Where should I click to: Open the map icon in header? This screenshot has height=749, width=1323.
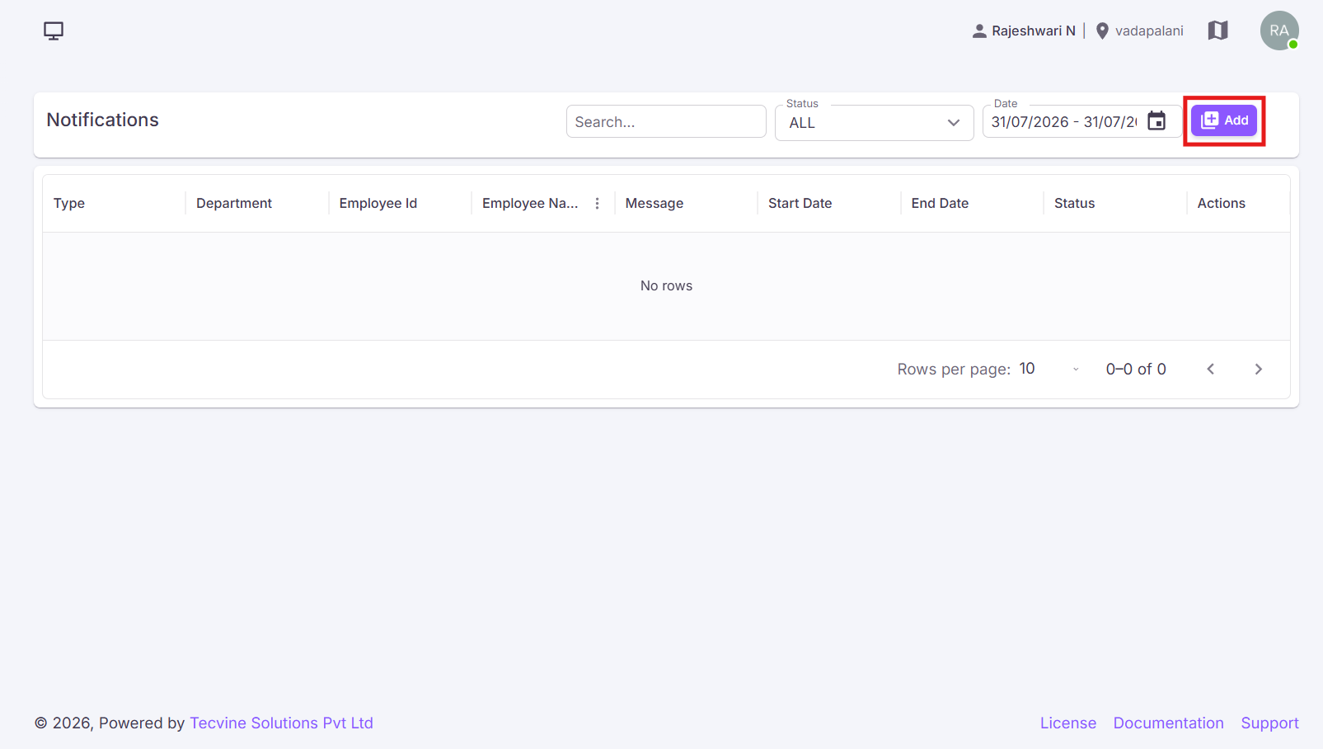(x=1217, y=31)
